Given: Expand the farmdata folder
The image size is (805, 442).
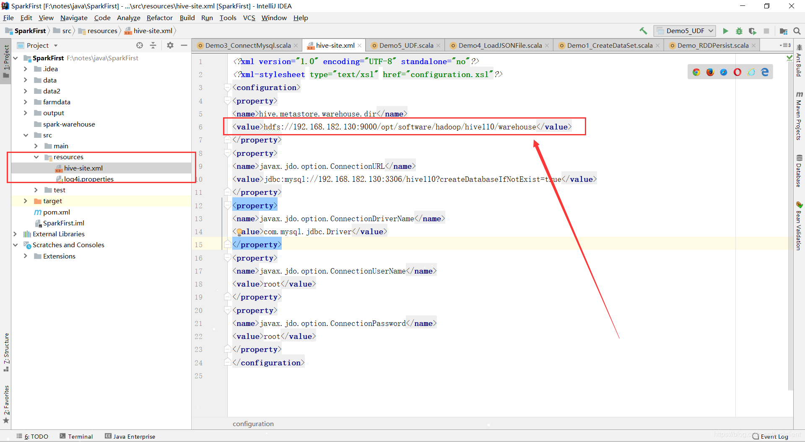Looking at the screenshot, I should point(26,102).
